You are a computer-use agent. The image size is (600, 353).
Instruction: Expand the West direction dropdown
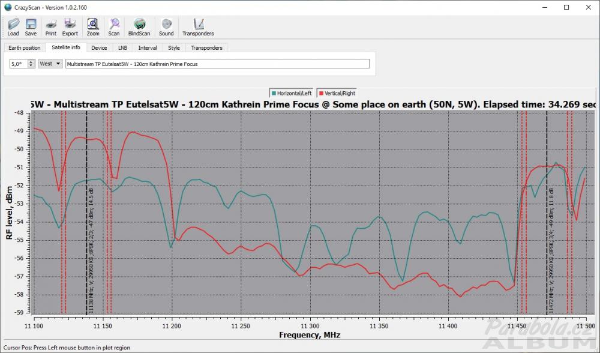point(50,64)
